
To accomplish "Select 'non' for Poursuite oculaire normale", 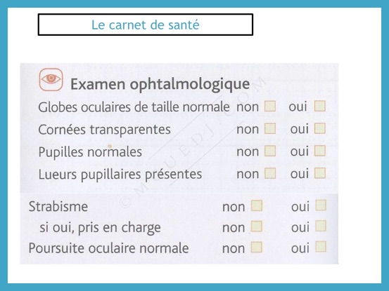I will point(257,247).
